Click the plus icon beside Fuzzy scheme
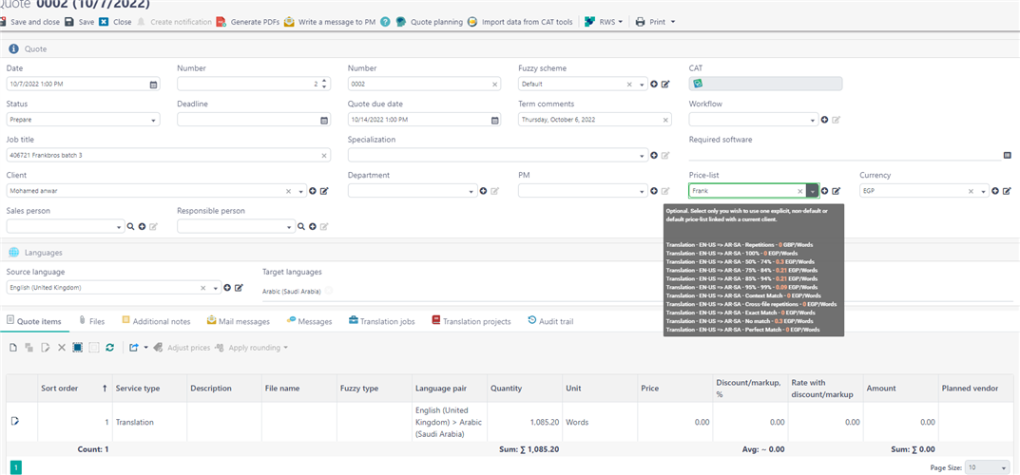Screen dimensions: 1020x475 (654, 85)
